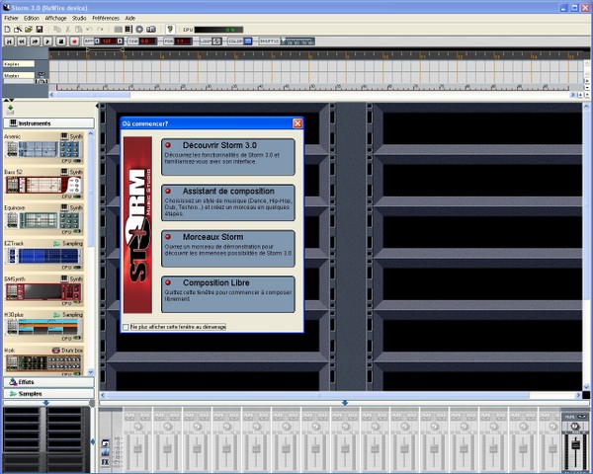Click the paste clipboard icon
This screenshot has width=593, height=474.
tap(79, 30)
